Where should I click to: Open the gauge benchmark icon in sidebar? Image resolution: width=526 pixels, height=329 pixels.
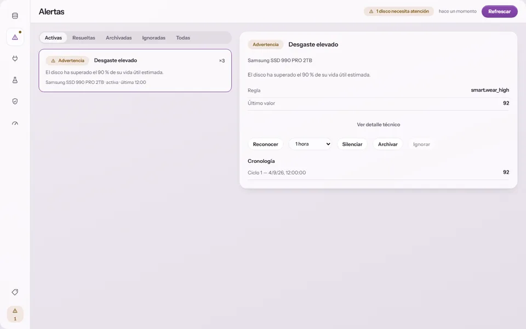pos(15,123)
